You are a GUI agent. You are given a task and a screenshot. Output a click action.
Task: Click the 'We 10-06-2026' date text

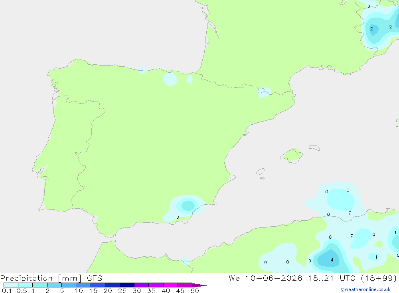click(x=265, y=278)
